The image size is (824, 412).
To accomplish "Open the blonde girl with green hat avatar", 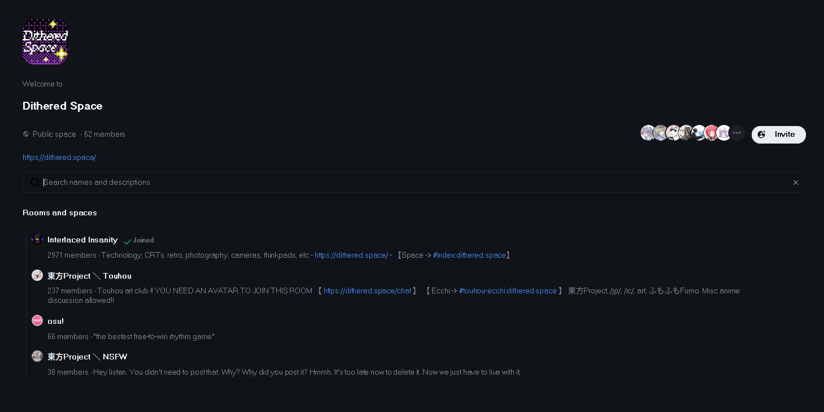I will point(660,133).
